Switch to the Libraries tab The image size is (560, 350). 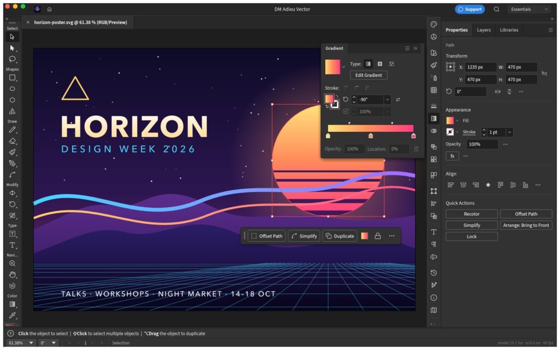pos(509,30)
